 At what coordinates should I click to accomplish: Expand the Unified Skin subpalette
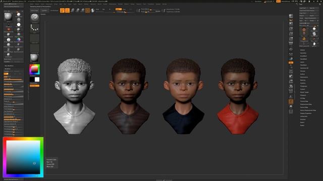click(304, 116)
